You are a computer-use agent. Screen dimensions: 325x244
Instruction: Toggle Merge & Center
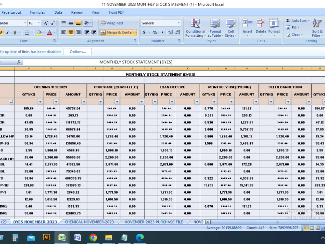(x=117, y=32)
